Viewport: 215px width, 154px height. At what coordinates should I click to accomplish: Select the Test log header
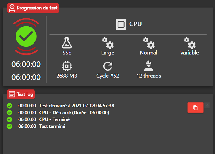coord(21,94)
